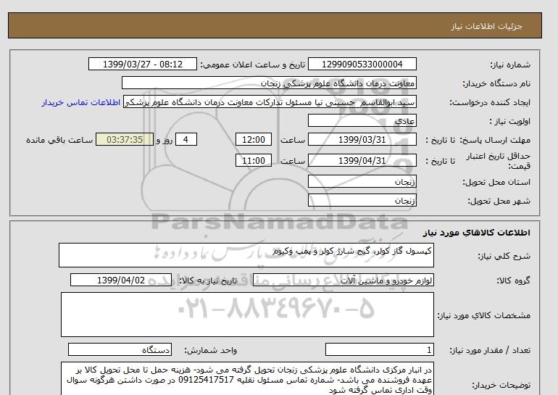Click the text روز و
This screenshot has width=558, height=395.
coord(165,140)
